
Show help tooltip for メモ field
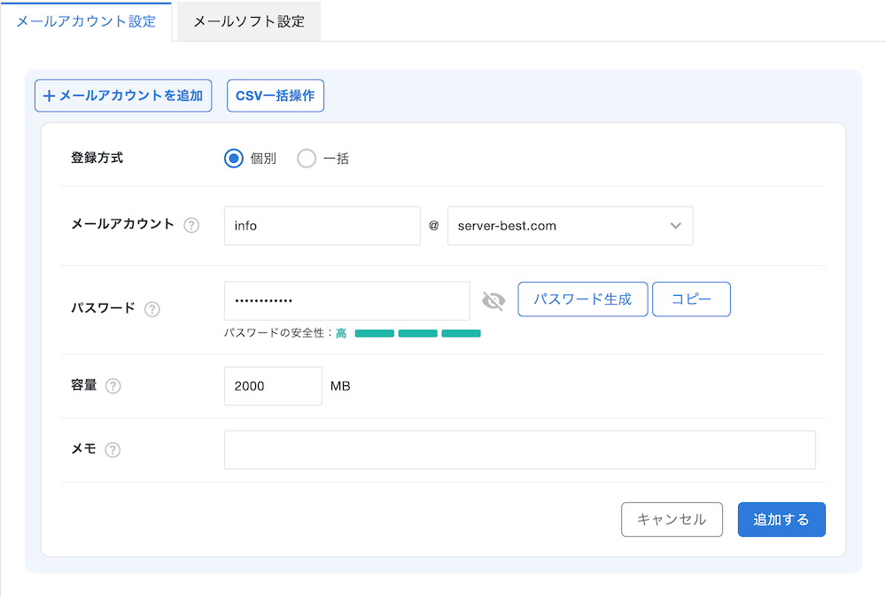[x=113, y=450]
